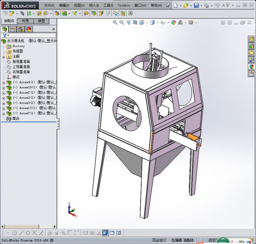The image size is (256, 244).
Task: Open dropdown arrow next to Save icon
Action: tap(201, 5)
